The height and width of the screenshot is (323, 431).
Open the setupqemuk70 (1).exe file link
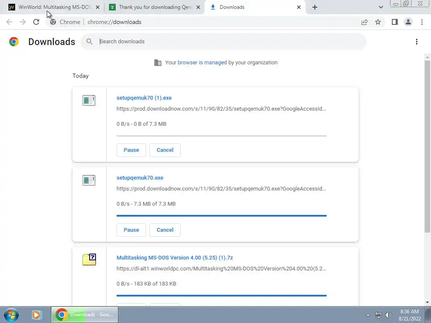[144, 98]
